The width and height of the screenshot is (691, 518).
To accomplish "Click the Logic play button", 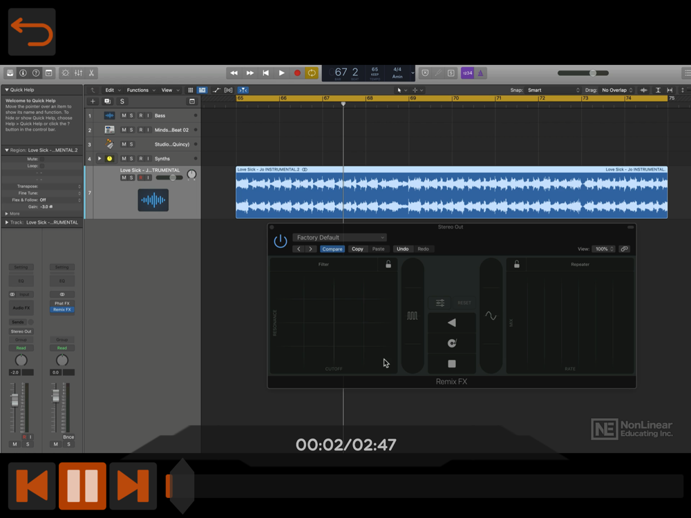I will coord(282,73).
